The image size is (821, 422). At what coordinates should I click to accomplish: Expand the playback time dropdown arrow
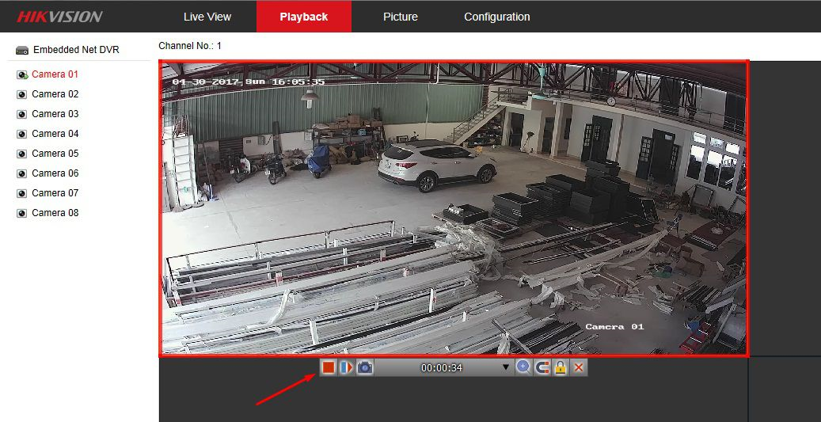506,368
